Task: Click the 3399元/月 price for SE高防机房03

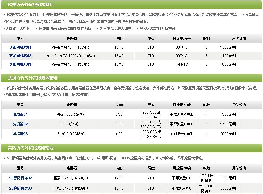Action: [228, 188]
